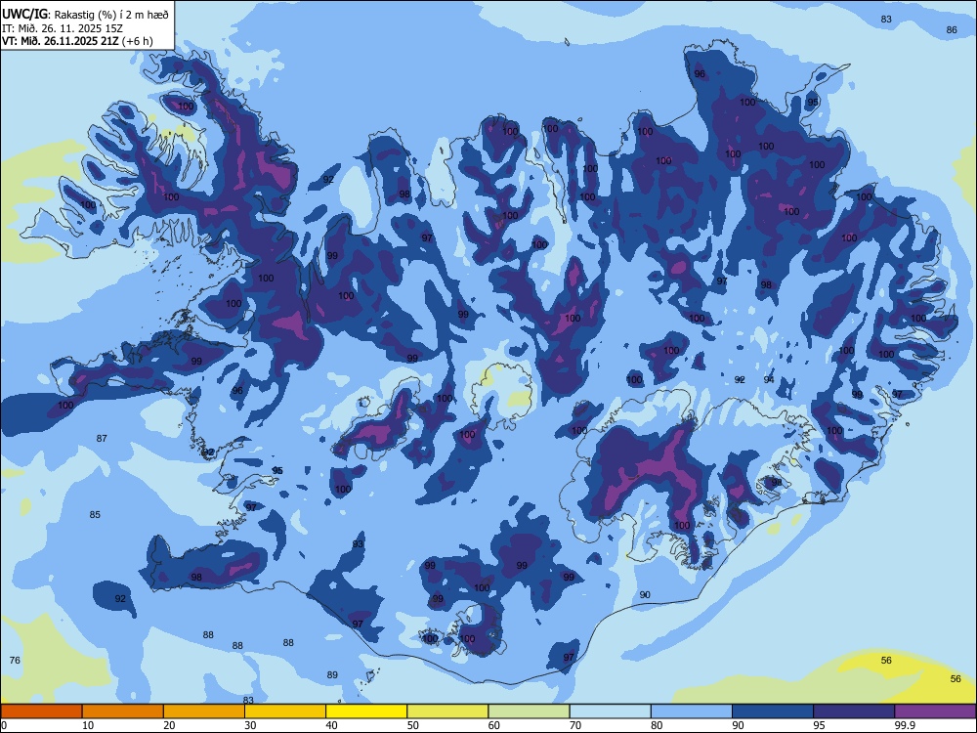Click the '50' legend tick label

[413, 725]
